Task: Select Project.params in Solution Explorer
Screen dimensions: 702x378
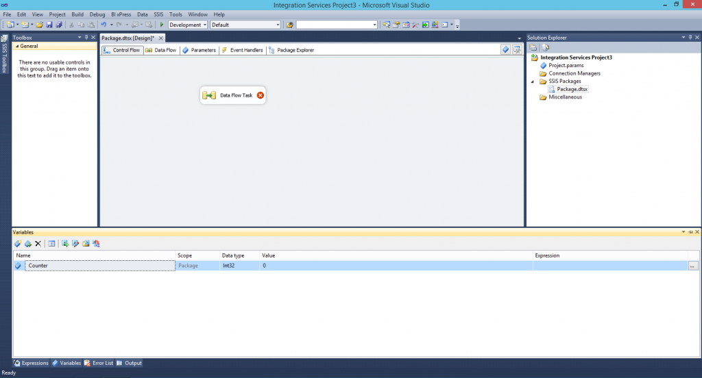Action: 566,65
